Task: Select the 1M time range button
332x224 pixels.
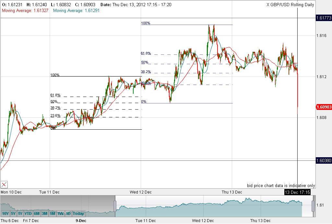Action: 52,213
